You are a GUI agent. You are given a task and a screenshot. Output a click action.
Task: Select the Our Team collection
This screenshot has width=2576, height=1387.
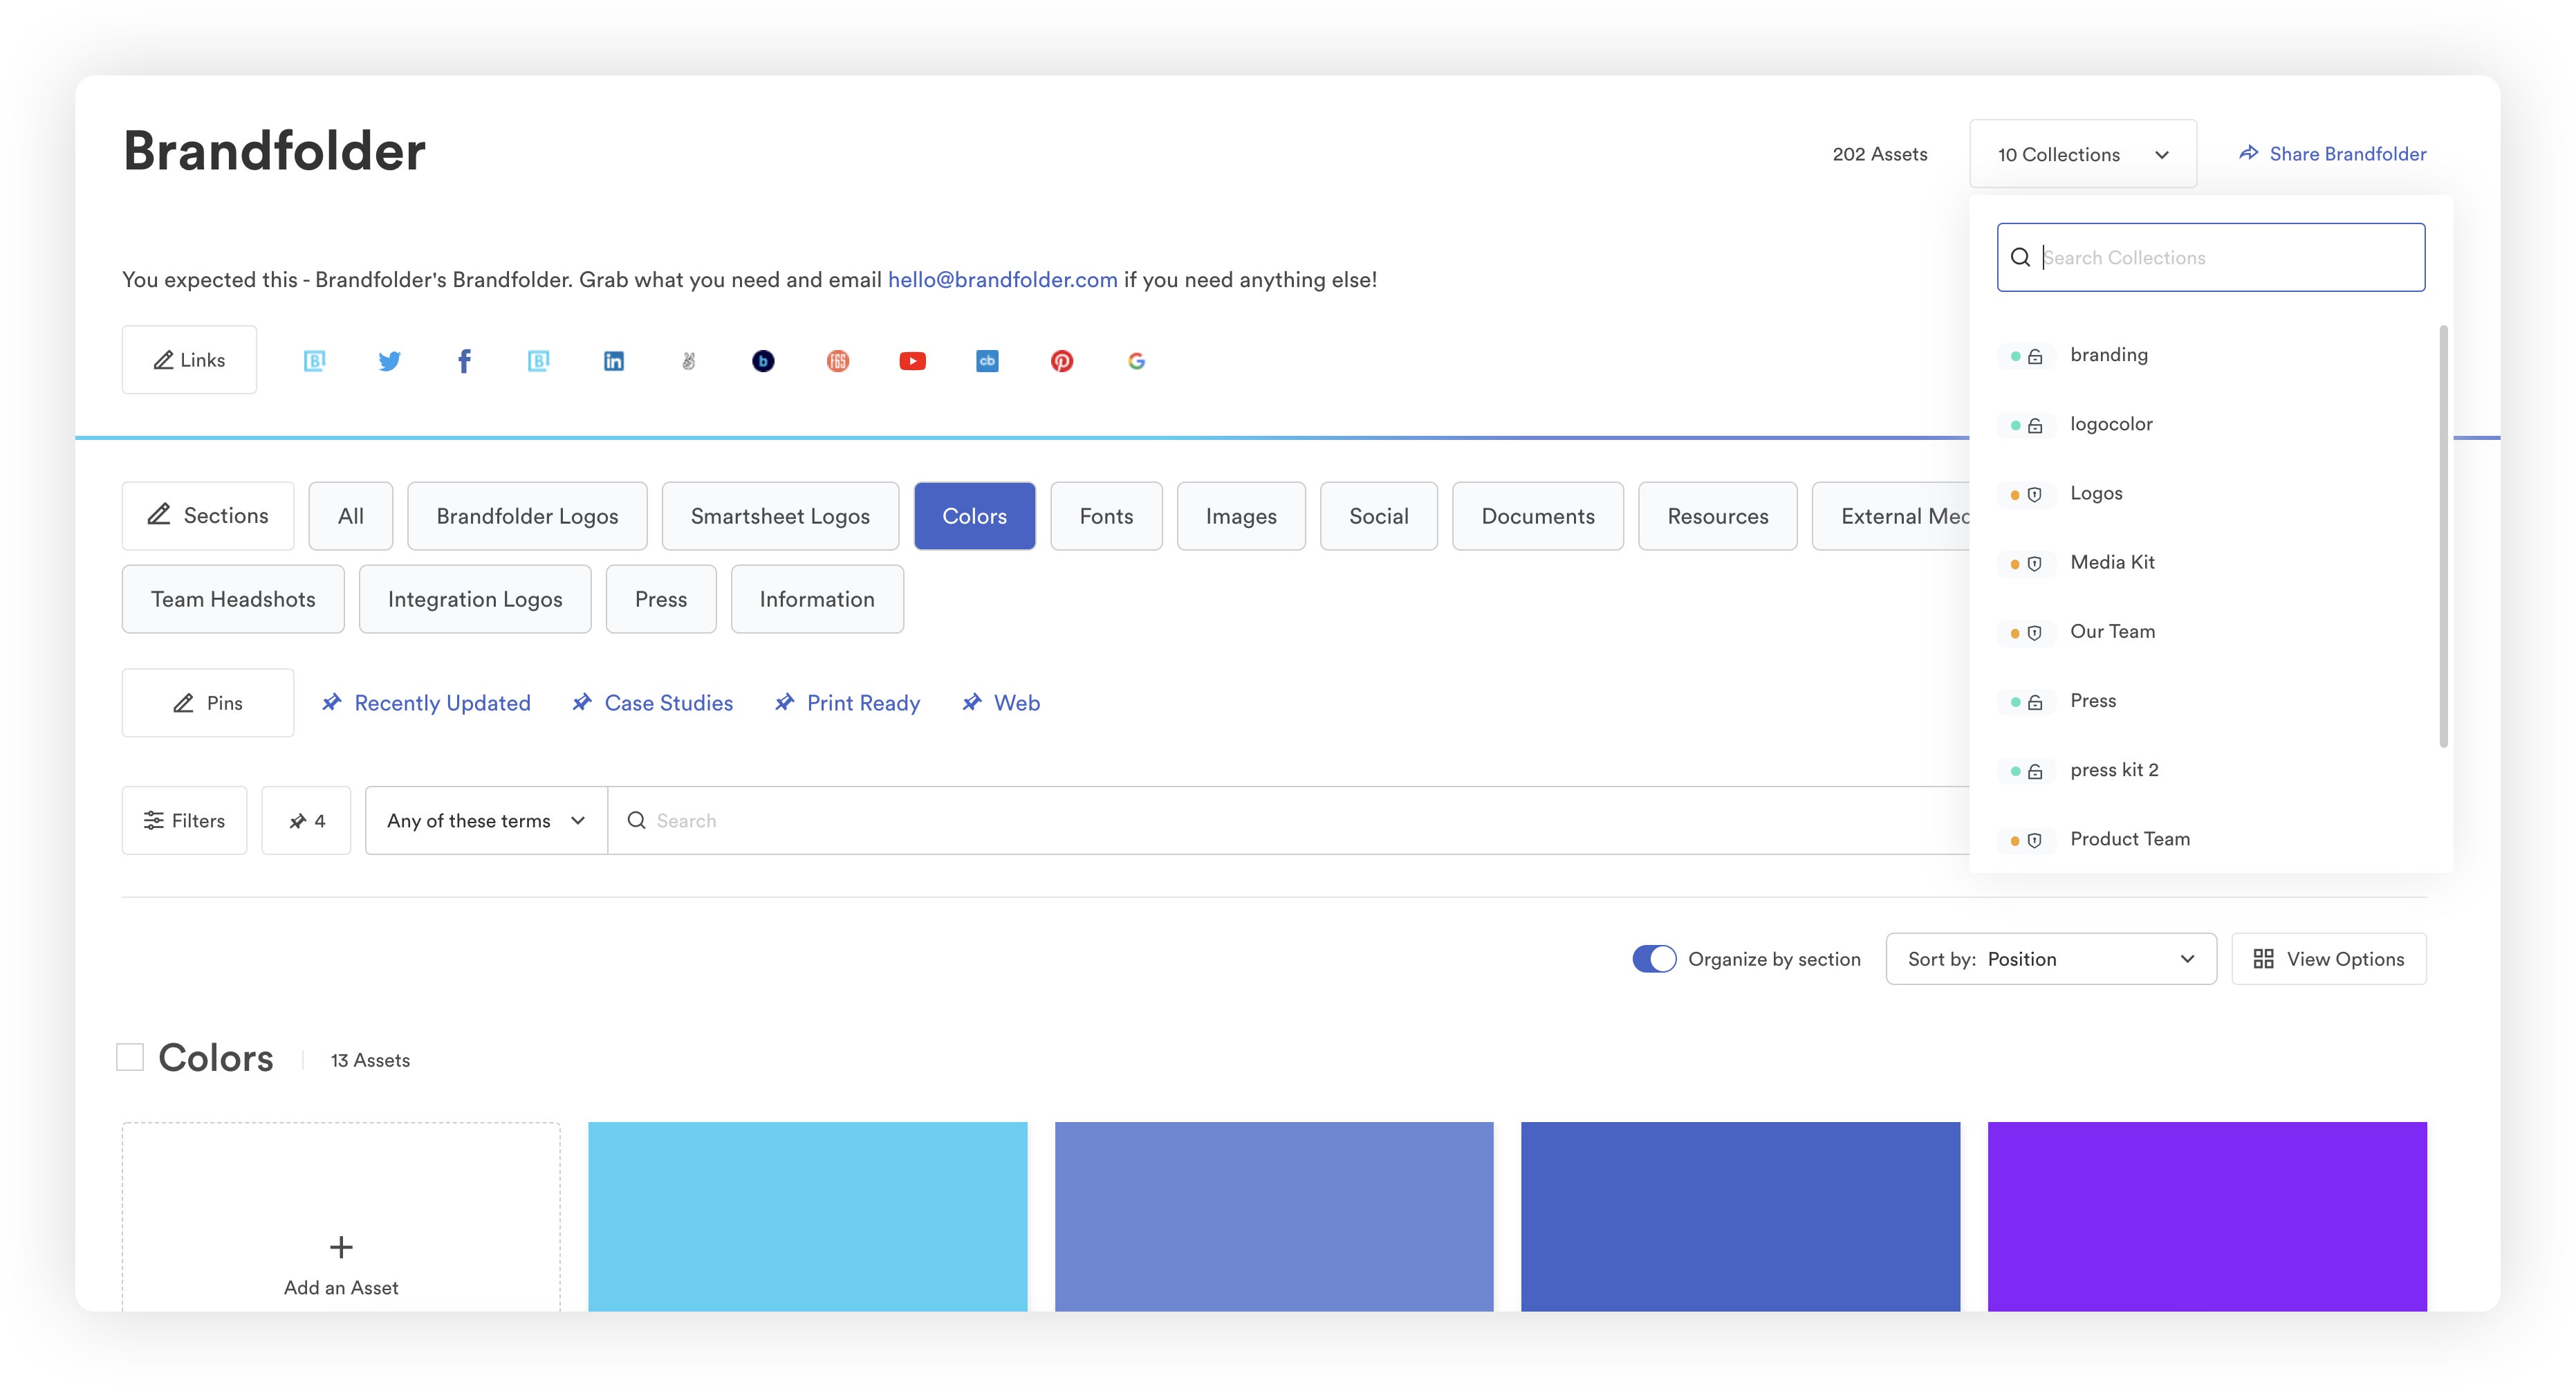(2112, 632)
